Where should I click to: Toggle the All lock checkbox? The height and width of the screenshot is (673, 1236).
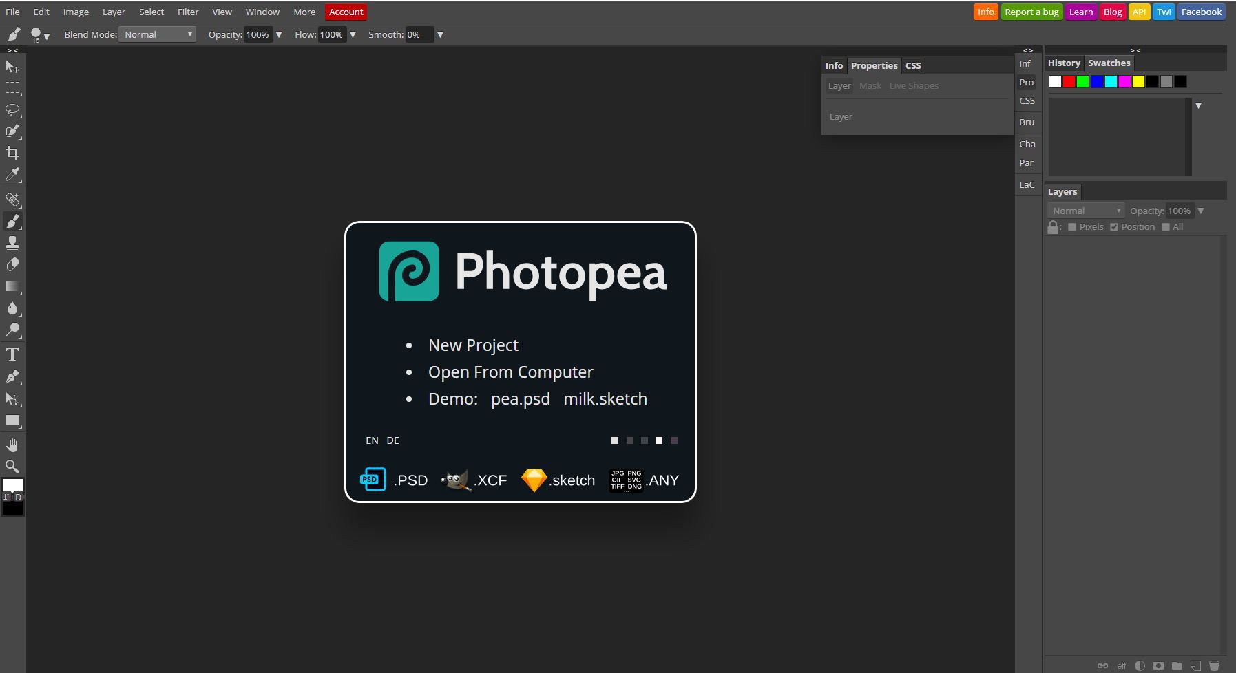(1166, 227)
